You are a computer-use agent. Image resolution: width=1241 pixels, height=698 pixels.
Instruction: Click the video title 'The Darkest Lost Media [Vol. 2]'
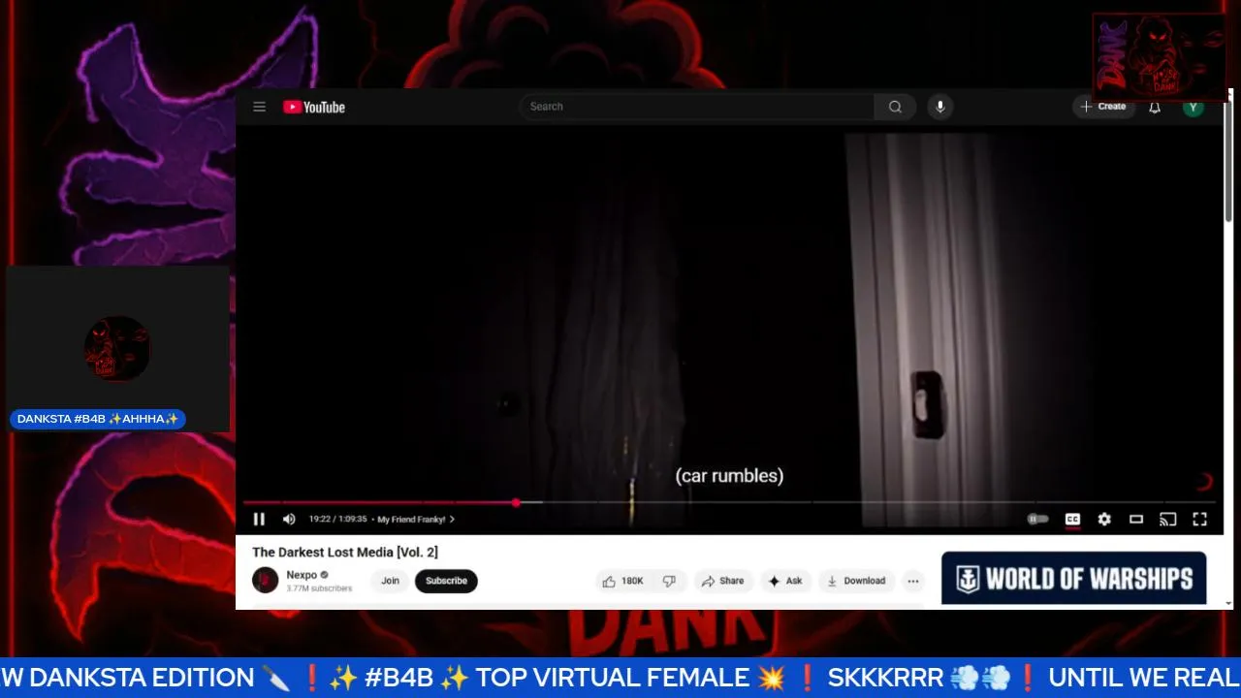coord(345,552)
